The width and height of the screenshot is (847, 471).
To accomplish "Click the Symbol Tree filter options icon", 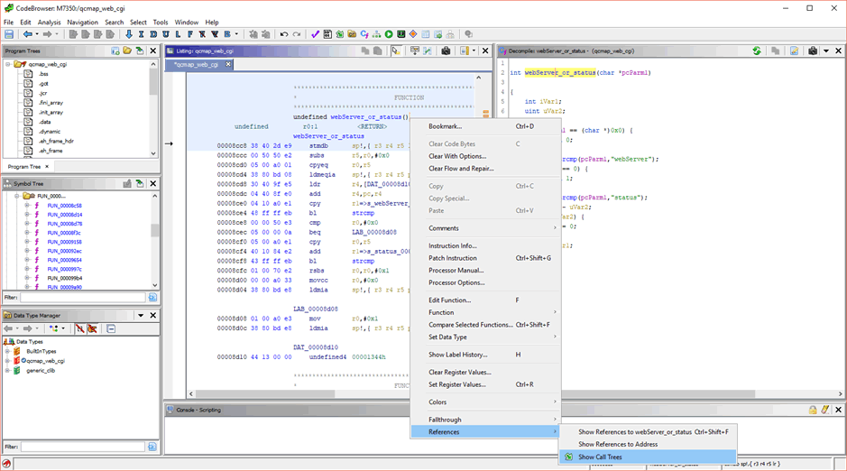I will click(152, 297).
